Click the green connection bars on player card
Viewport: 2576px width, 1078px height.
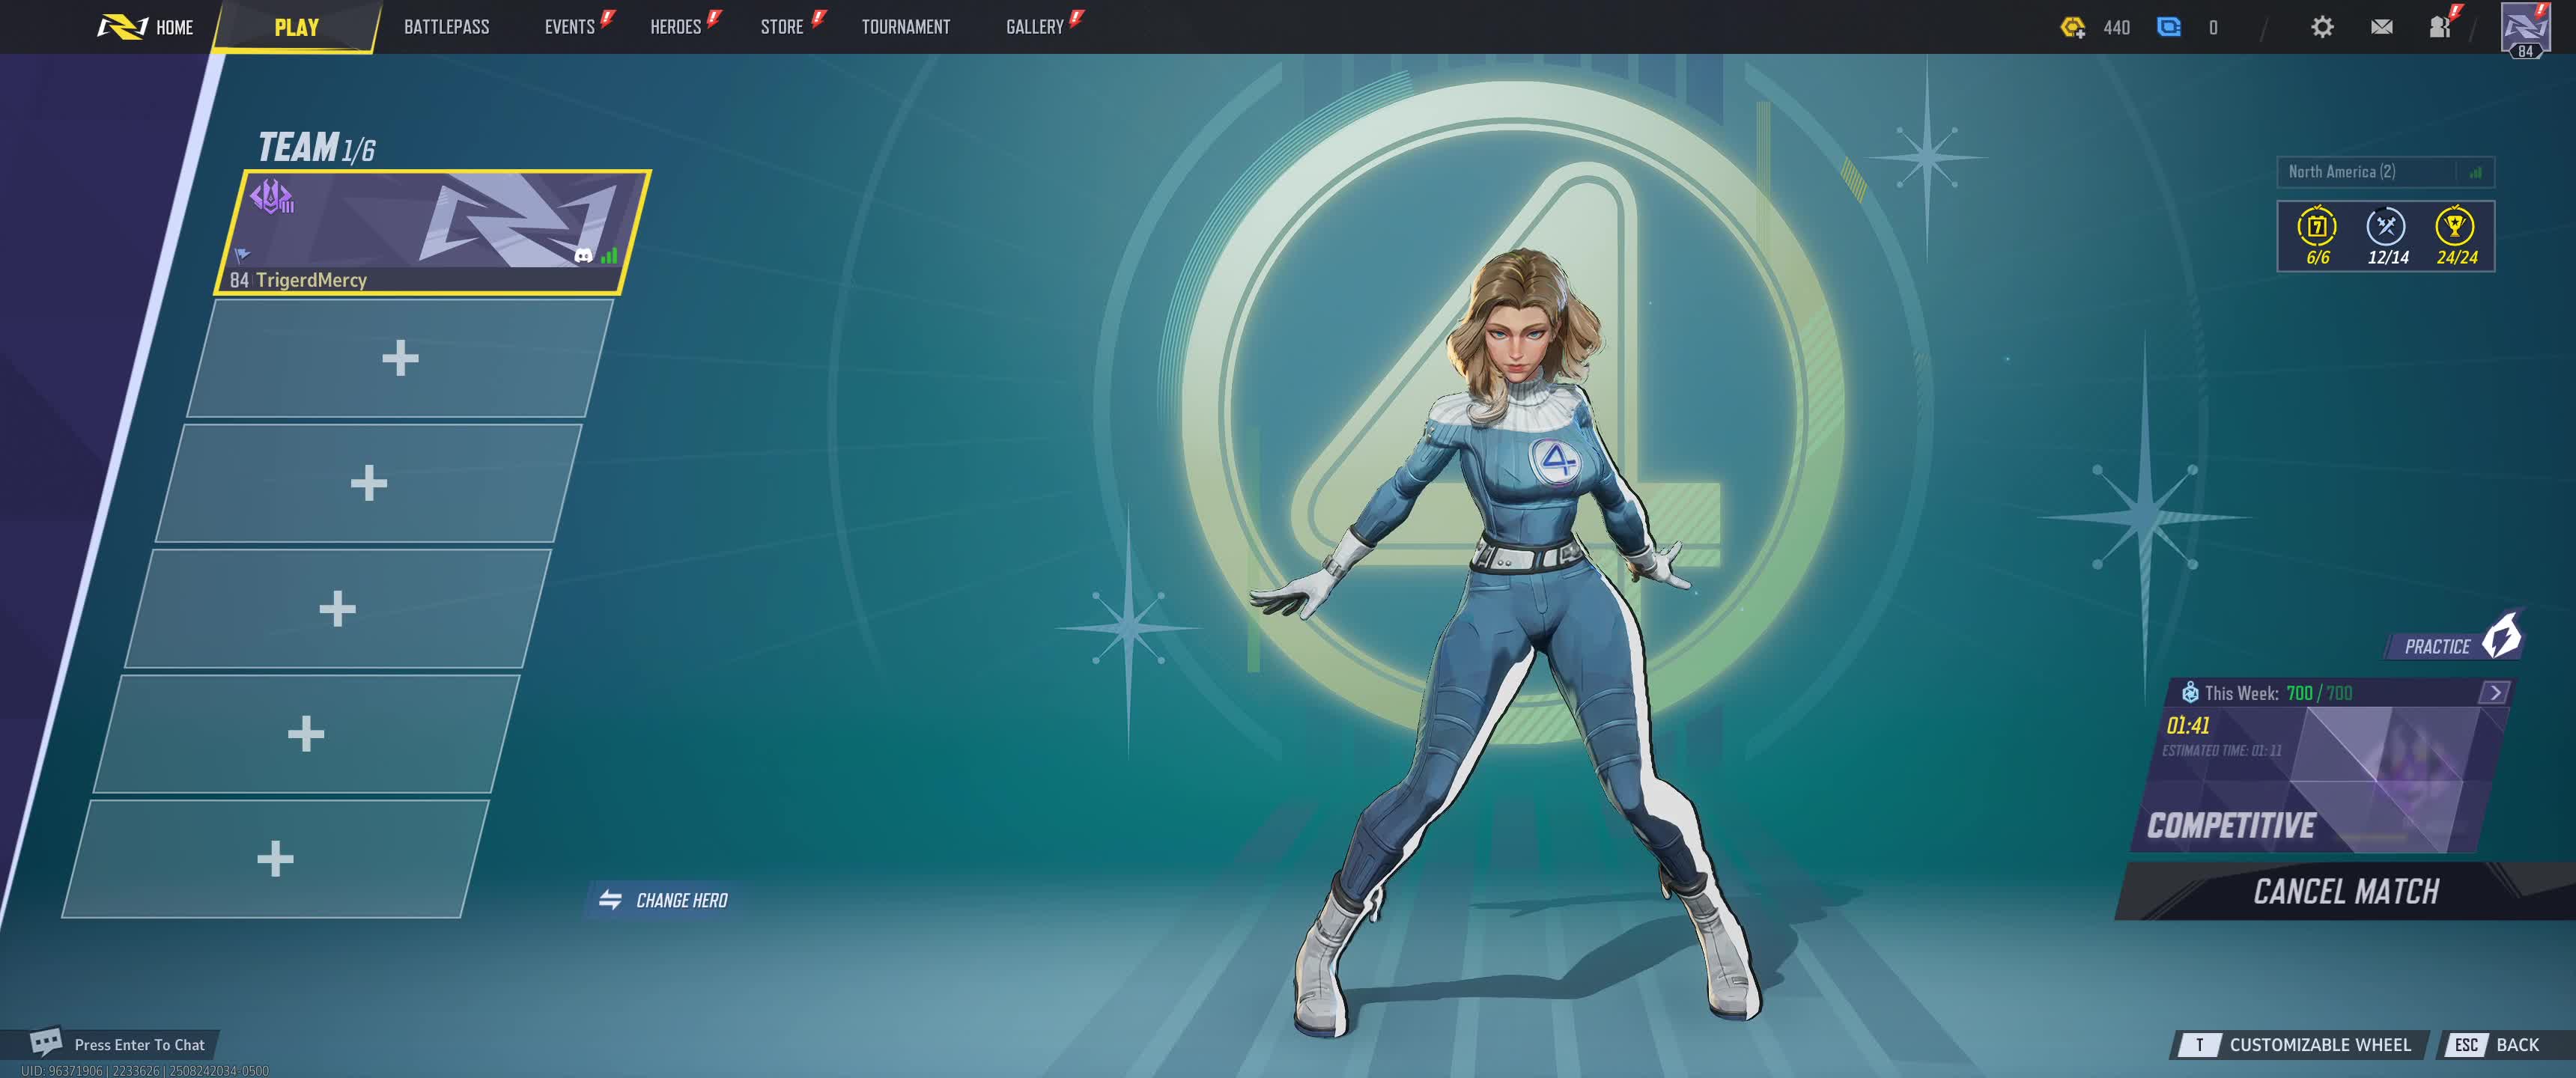(609, 255)
